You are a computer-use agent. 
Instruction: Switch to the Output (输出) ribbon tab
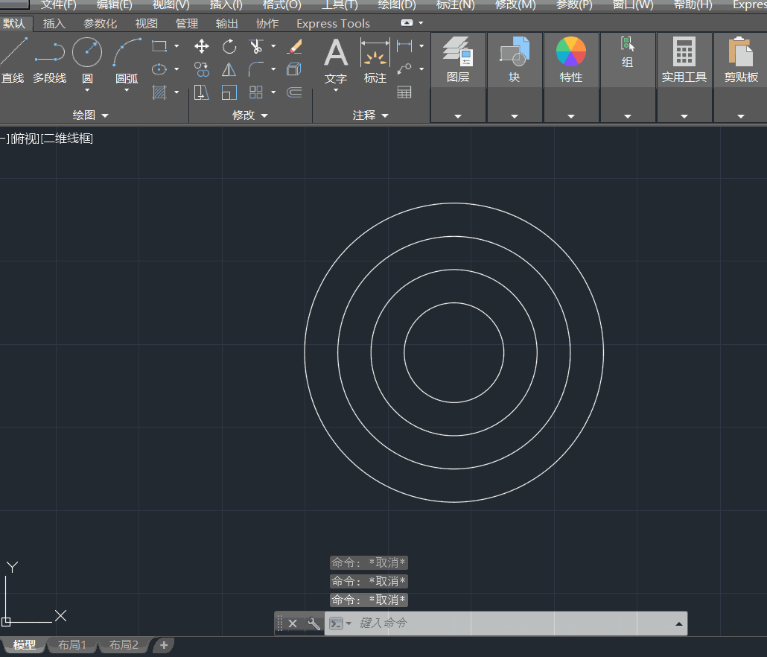tap(227, 24)
